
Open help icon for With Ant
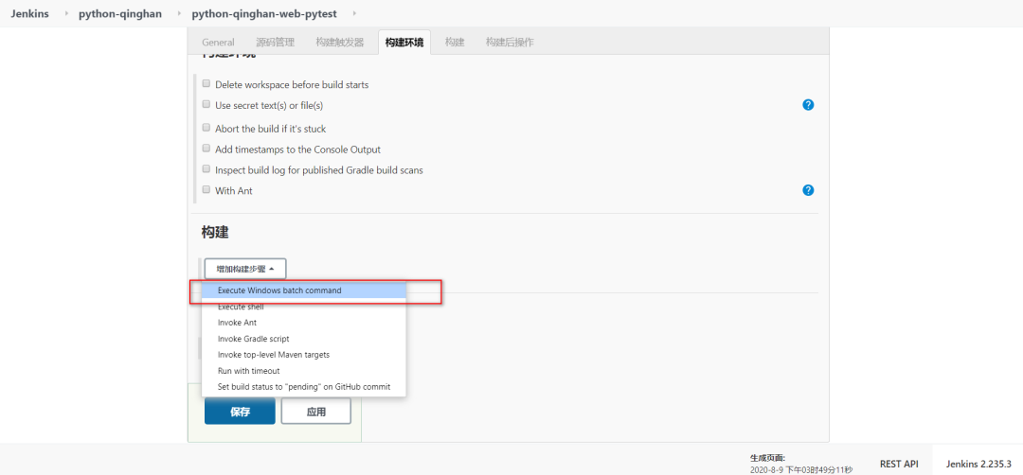tap(808, 190)
